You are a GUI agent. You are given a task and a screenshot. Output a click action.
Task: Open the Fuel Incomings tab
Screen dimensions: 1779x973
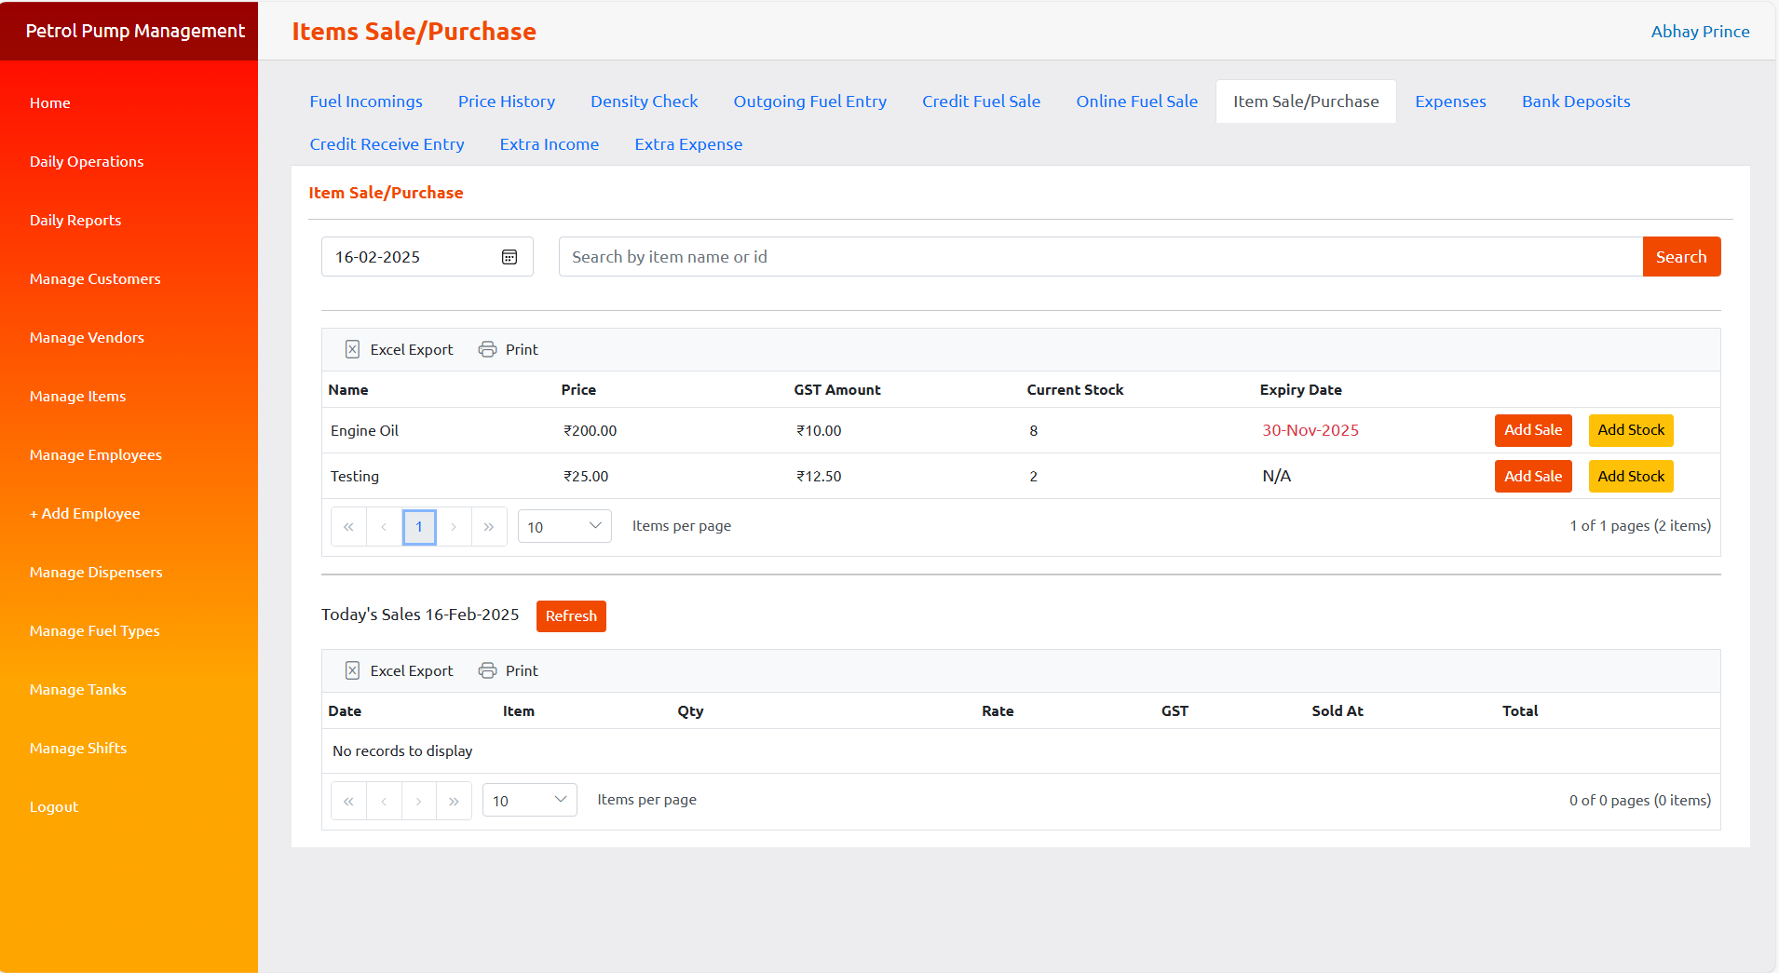(x=366, y=101)
